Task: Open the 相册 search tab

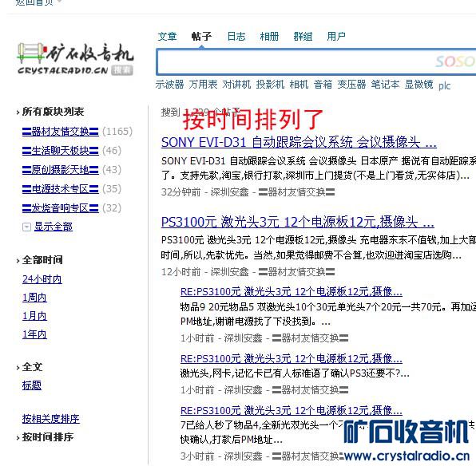Action: click(x=269, y=37)
